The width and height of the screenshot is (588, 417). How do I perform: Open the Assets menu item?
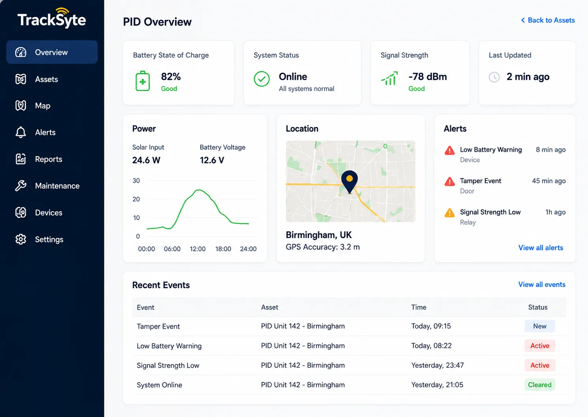click(x=52, y=79)
